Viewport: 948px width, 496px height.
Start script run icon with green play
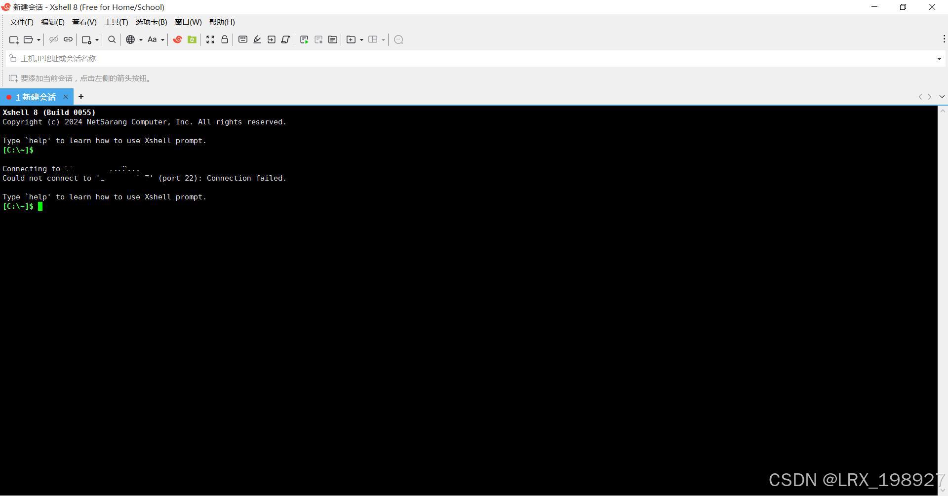tap(304, 39)
